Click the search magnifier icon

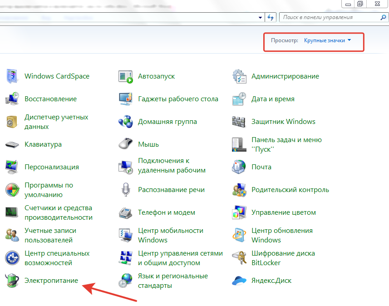pyautogui.click(x=383, y=17)
